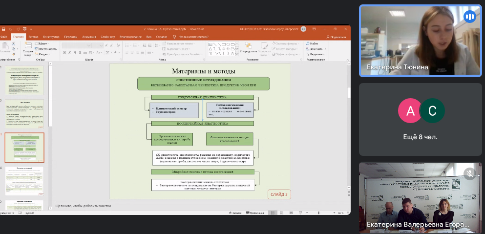The height and width of the screenshot is (234, 485).
Task: Pick the oval shape from shapes gallery
Action: click(228, 44)
